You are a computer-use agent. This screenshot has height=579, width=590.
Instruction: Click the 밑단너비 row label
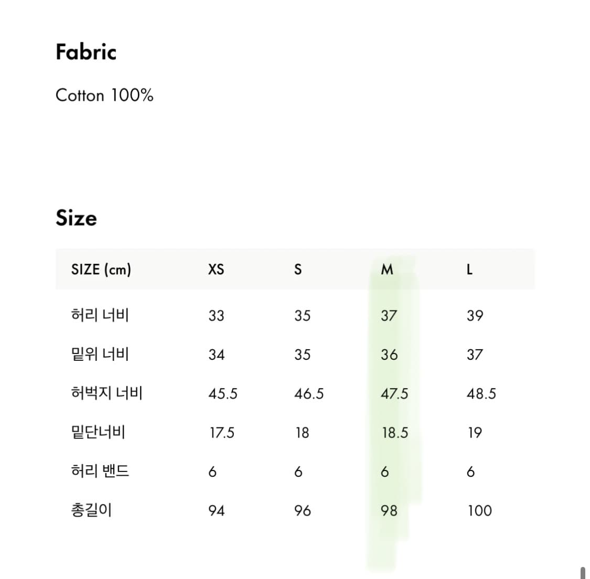coord(98,433)
